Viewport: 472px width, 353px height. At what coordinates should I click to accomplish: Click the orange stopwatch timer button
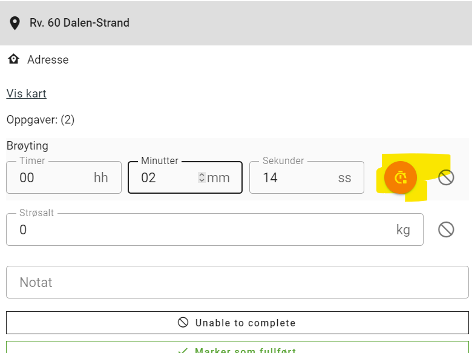pos(401,177)
